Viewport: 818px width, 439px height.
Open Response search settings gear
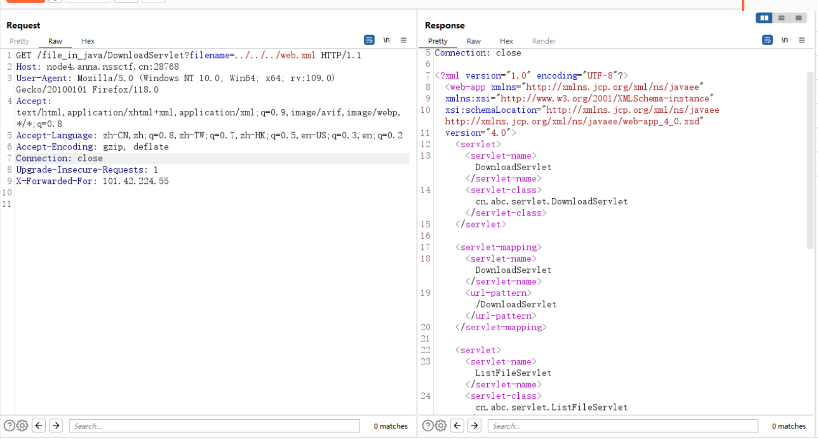coord(441,426)
